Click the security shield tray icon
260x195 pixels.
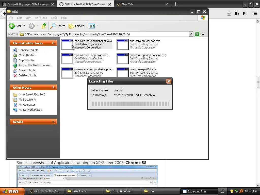pyautogui.click(x=232, y=191)
